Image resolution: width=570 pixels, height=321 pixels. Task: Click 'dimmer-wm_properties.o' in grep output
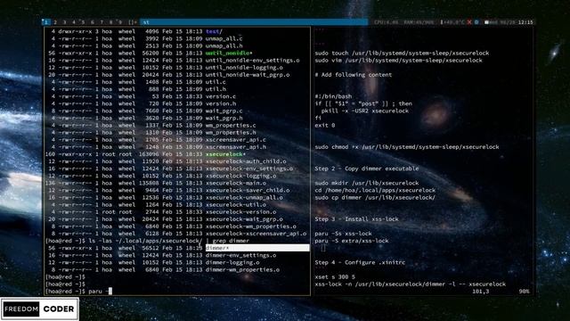pos(242,269)
